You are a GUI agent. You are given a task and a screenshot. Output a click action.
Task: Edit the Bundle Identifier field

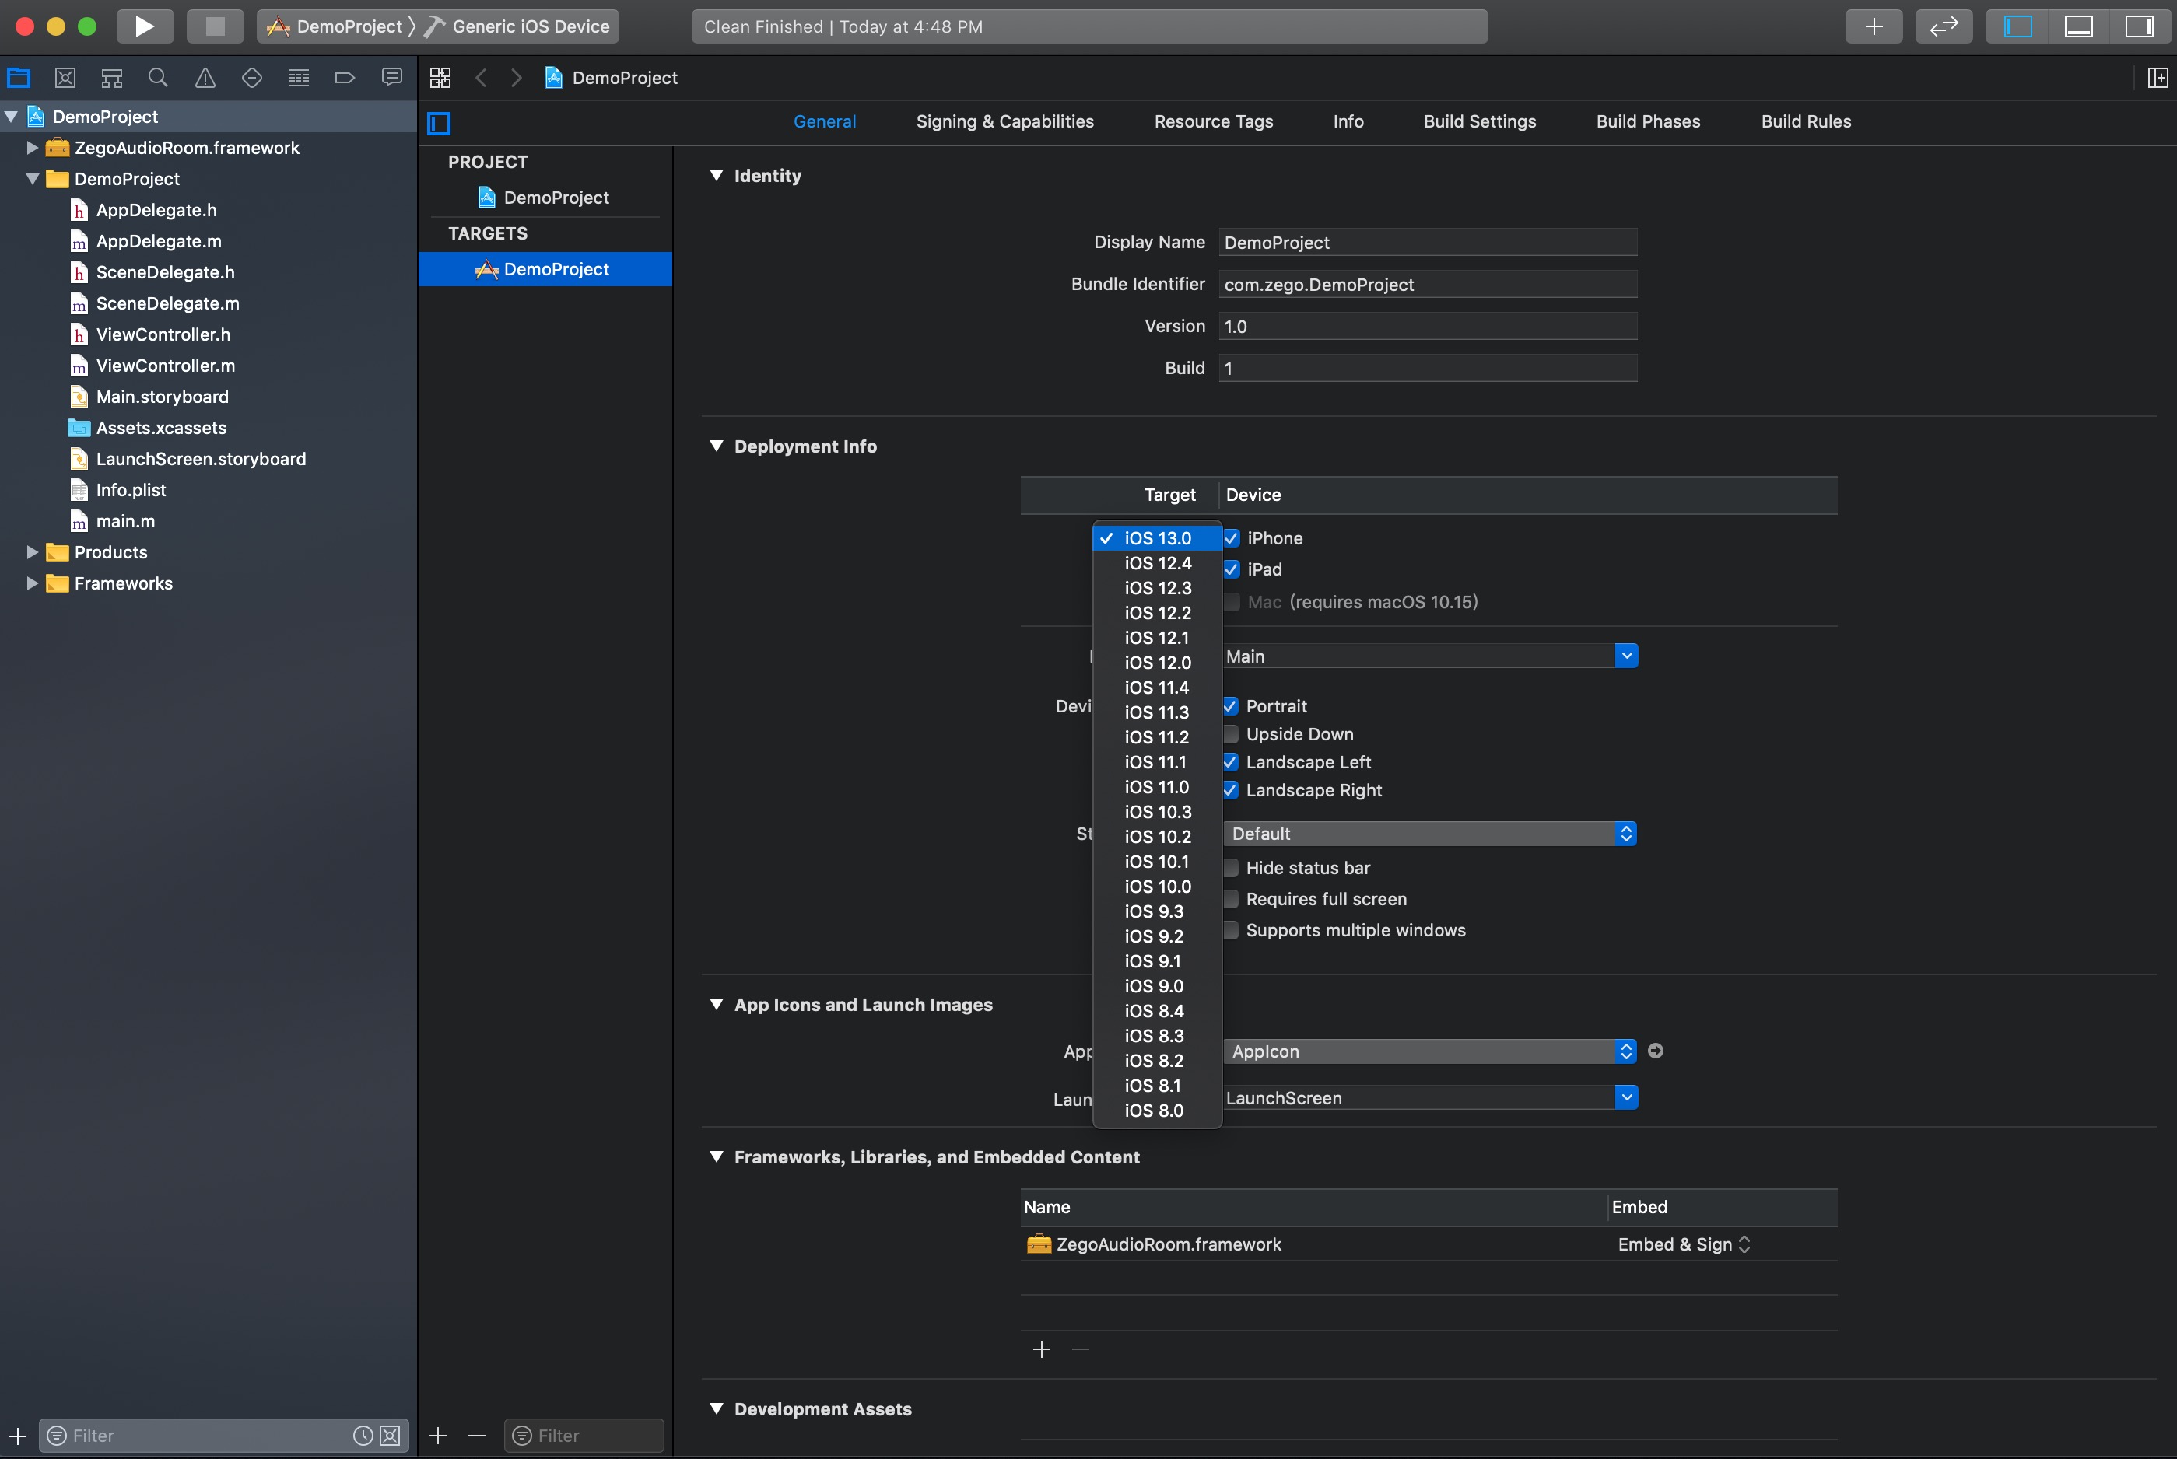tap(1428, 284)
